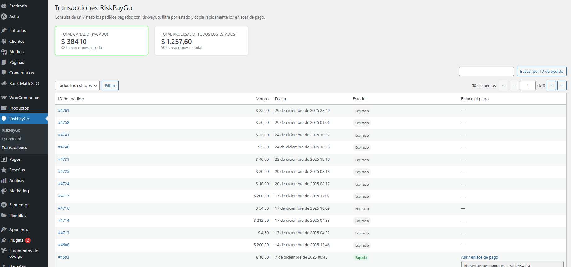
Task: Click the Rank Math SEO icon
Action: point(4,83)
